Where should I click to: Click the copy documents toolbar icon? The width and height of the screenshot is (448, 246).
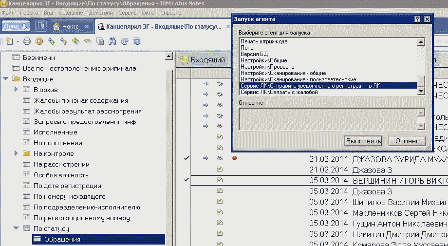coord(100,41)
